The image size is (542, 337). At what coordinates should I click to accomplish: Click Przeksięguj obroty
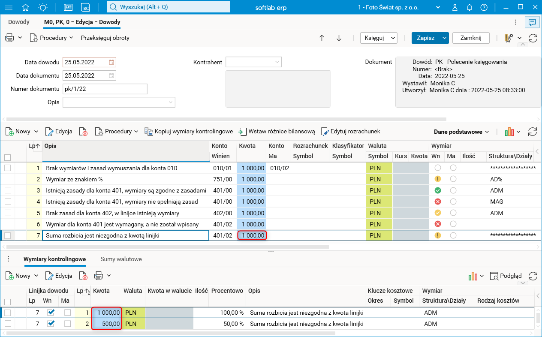[105, 38]
